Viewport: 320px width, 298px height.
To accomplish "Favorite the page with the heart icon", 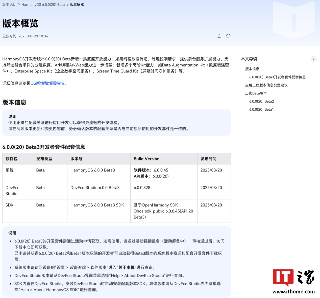I will [228, 36].
